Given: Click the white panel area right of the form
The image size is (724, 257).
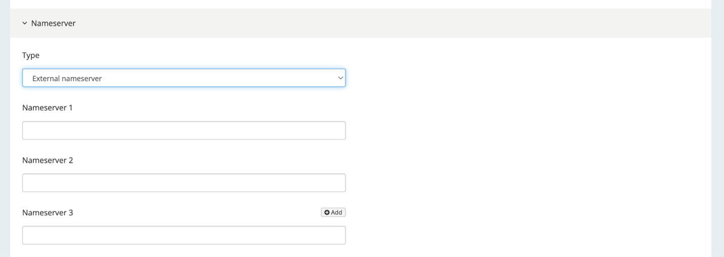Looking at the screenshot, I should tap(527, 146).
